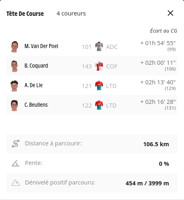Click the Tête De Course title
Viewport: 184px width, 200px height.
click(x=25, y=14)
